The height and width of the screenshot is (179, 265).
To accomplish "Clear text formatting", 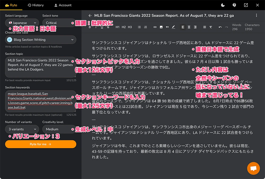I will pyautogui.click(x=211, y=27).
